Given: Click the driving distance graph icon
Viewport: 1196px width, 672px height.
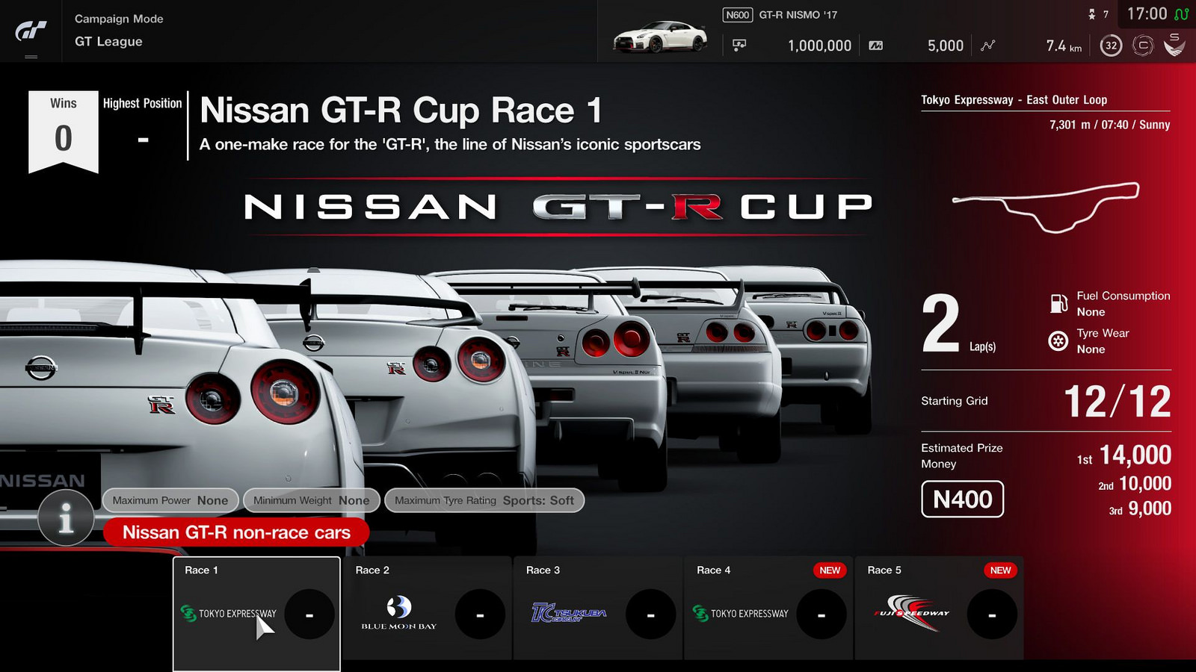Looking at the screenshot, I should click(x=988, y=46).
